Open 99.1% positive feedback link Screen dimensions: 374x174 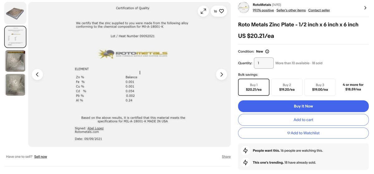[263, 10]
